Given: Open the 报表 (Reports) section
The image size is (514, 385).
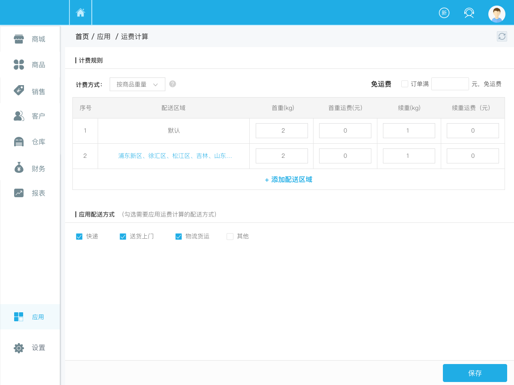Looking at the screenshot, I should pyautogui.click(x=30, y=193).
